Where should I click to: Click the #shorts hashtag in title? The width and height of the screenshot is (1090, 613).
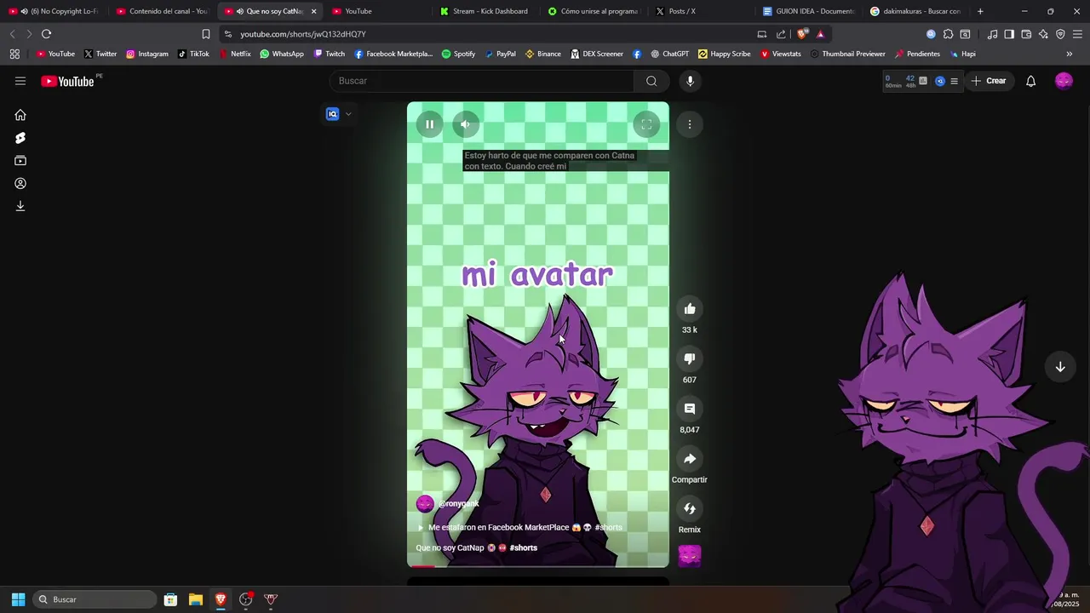[x=524, y=548]
